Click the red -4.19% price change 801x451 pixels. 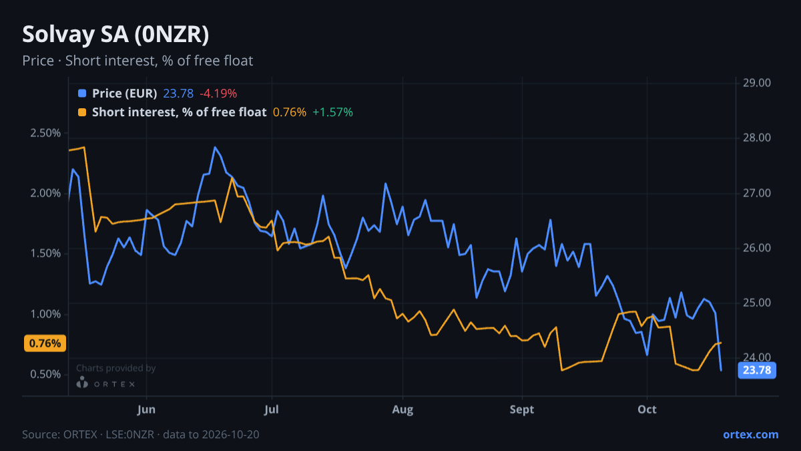click(218, 94)
